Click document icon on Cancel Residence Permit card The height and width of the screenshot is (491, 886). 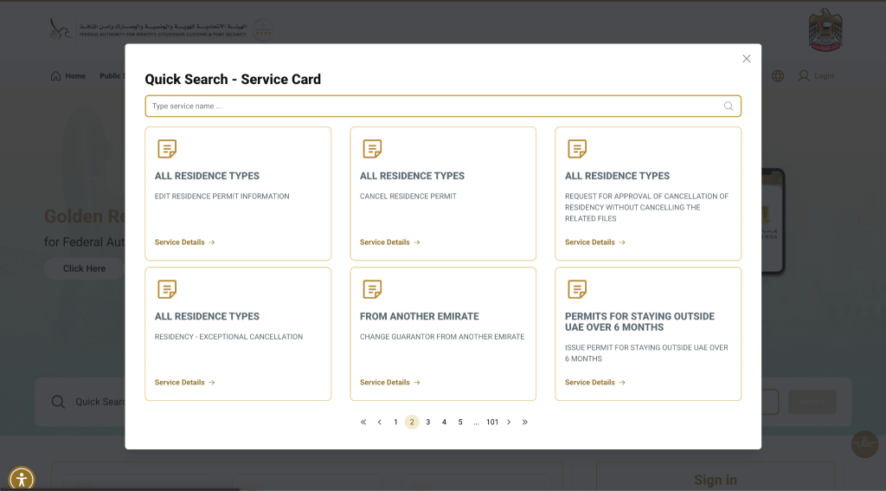pos(372,149)
